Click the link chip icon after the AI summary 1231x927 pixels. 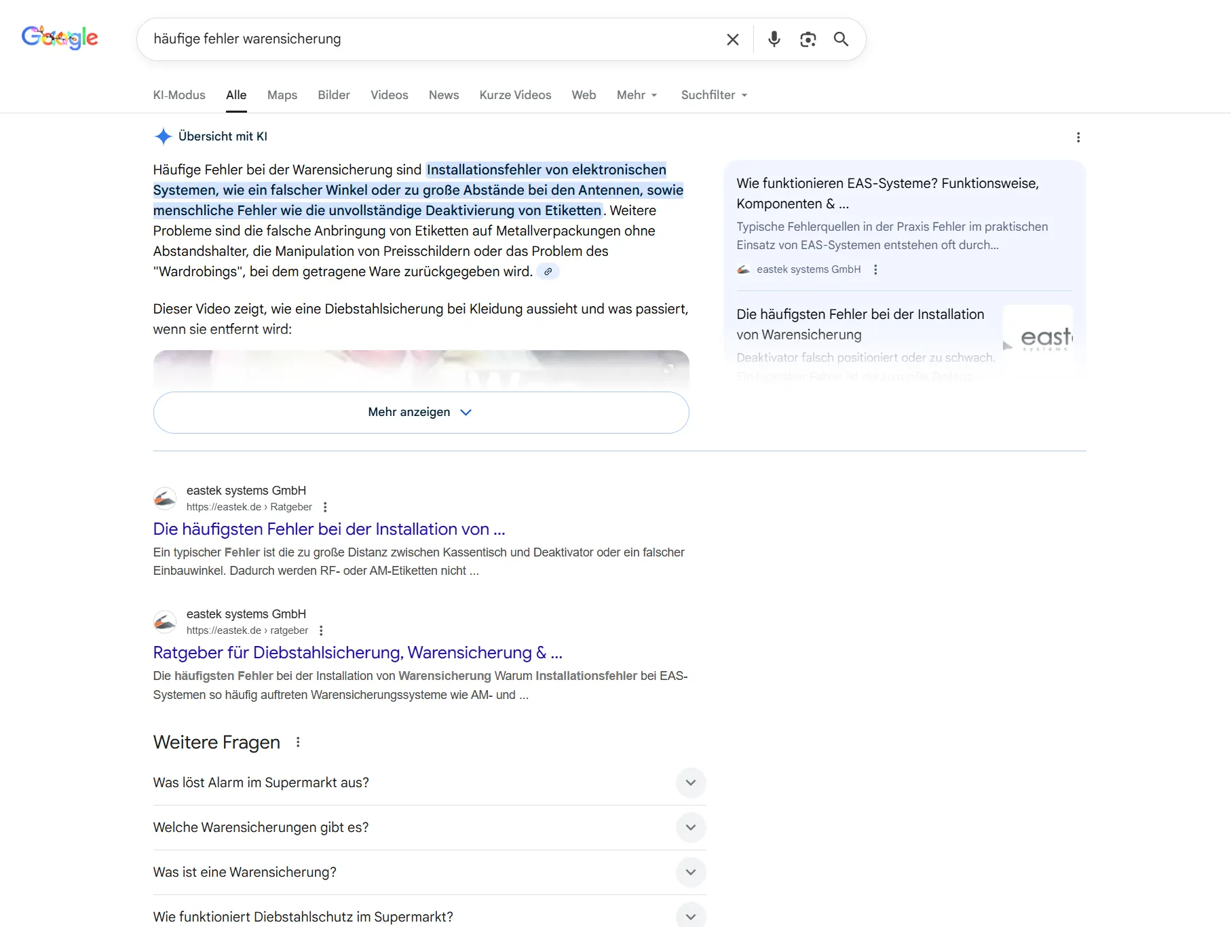coord(548,271)
